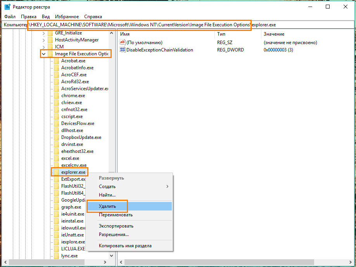Click the cscript.exe folder icon

point(57,116)
